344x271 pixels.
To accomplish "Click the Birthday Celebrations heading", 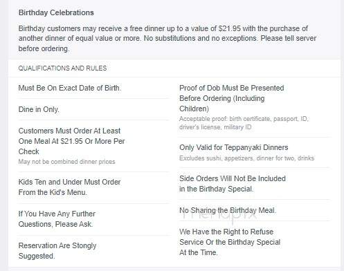I will [56, 12].
